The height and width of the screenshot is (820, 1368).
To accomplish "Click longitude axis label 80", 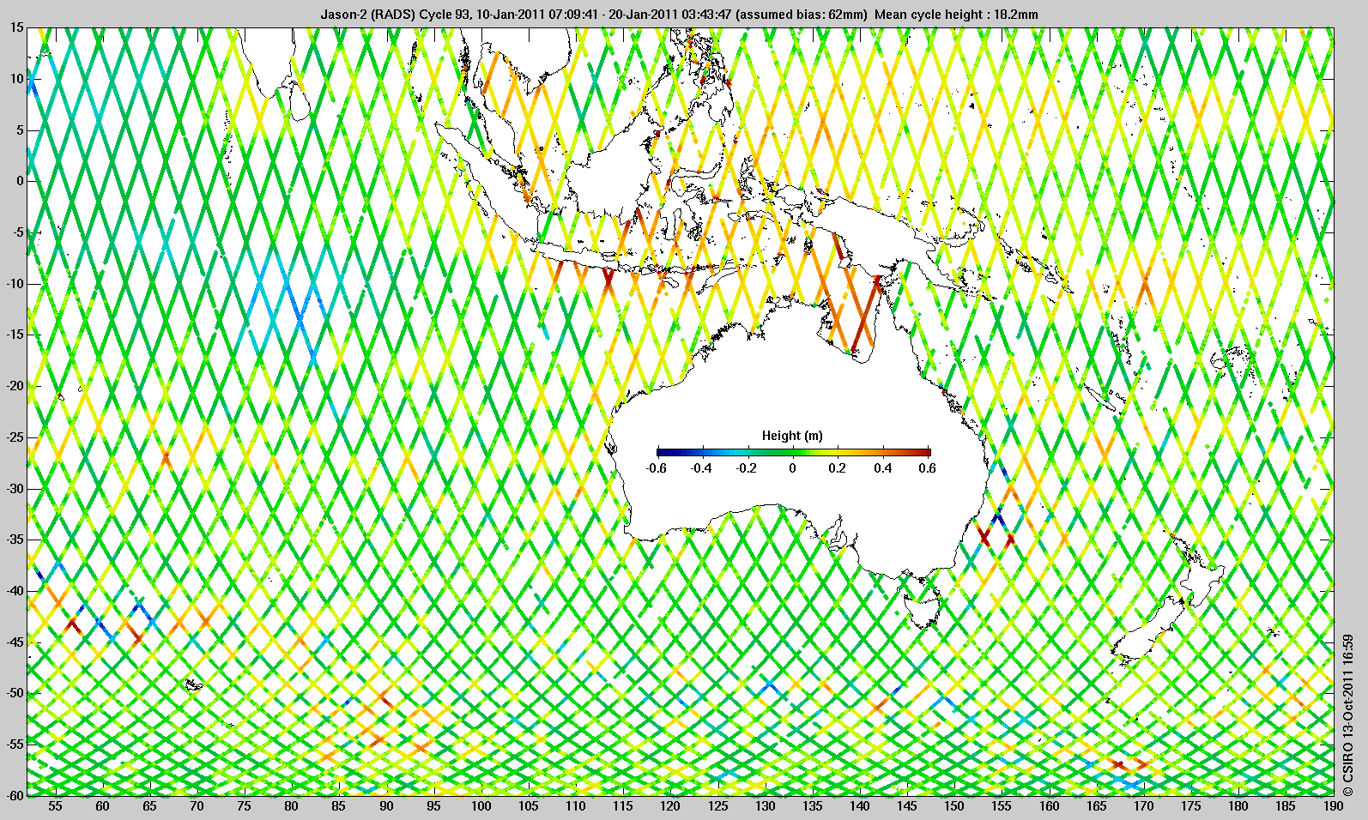I will coord(292,806).
